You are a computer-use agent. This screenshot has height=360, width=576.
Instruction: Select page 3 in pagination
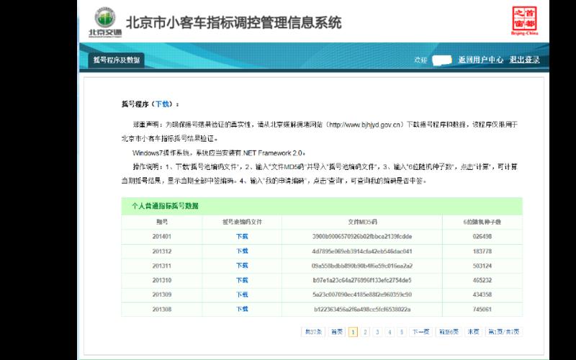tap(377, 332)
